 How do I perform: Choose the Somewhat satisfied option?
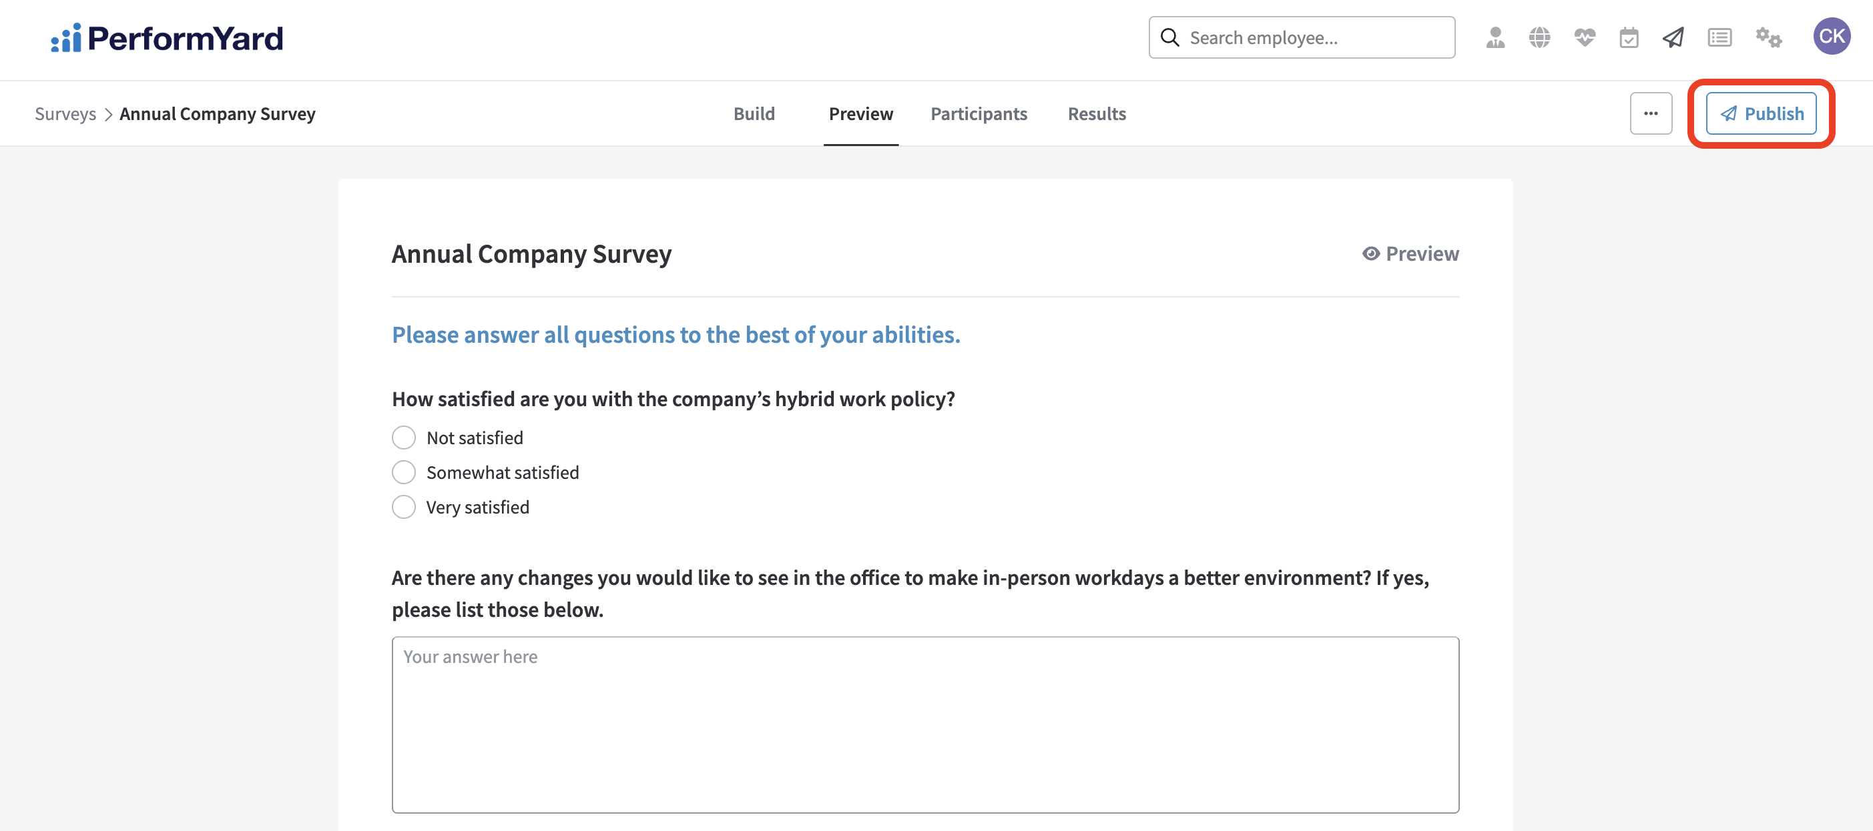[x=404, y=473]
